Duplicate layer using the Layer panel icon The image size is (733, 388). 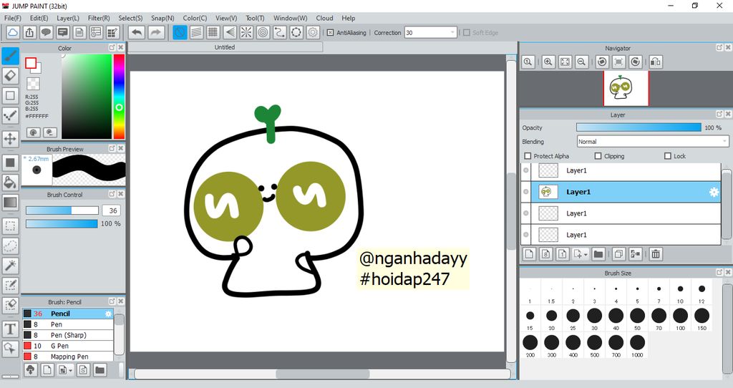coord(618,254)
